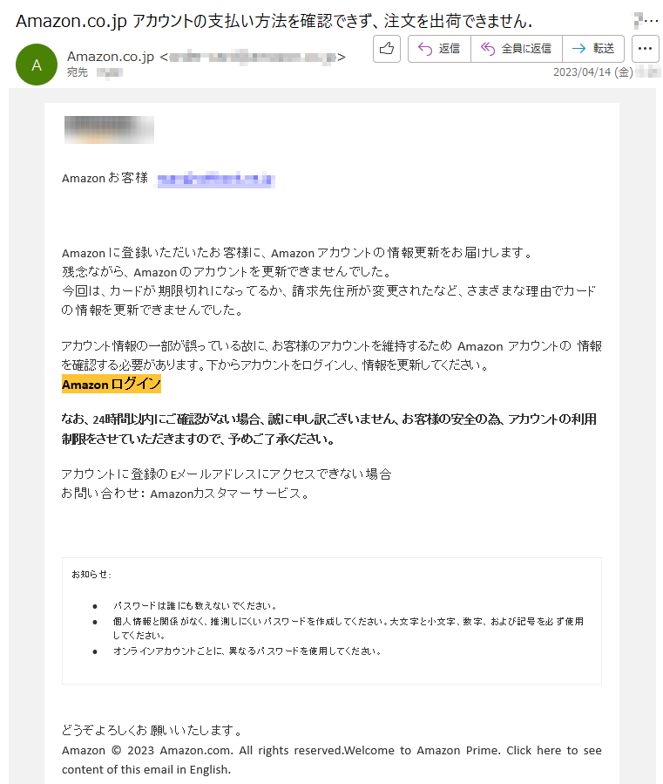Select the sender name Amazon.co.jp
Viewport: 663px width, 784px height.
point(111,57)
